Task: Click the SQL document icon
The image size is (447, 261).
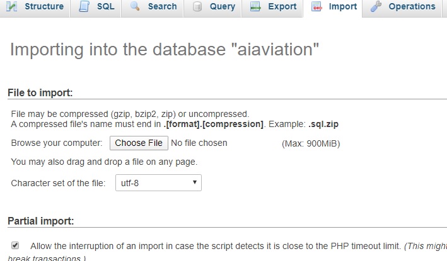Action: [x=84, y=6]
